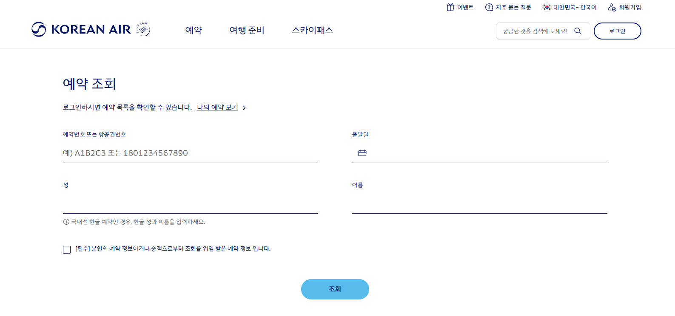Open the 대한민국 - 한국어 language selector
The width and height of the screenshot is (675, 316).
coord(570,7)
